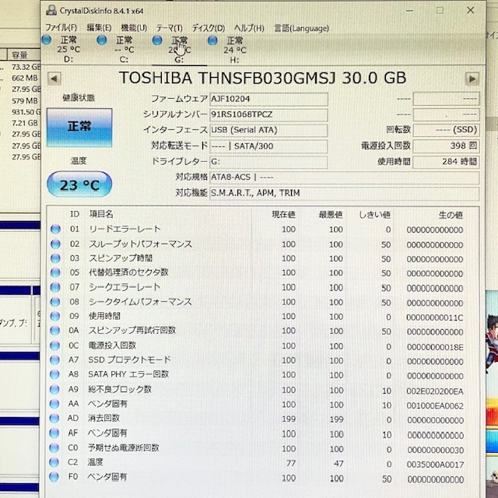Click status icon for A9 総不良ブロック数

(x=54, y=389)
